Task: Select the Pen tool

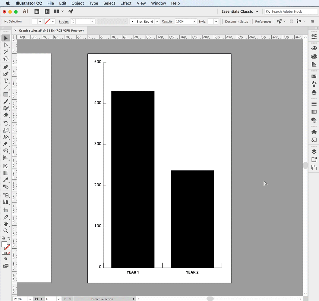Action: coord(6,67)
